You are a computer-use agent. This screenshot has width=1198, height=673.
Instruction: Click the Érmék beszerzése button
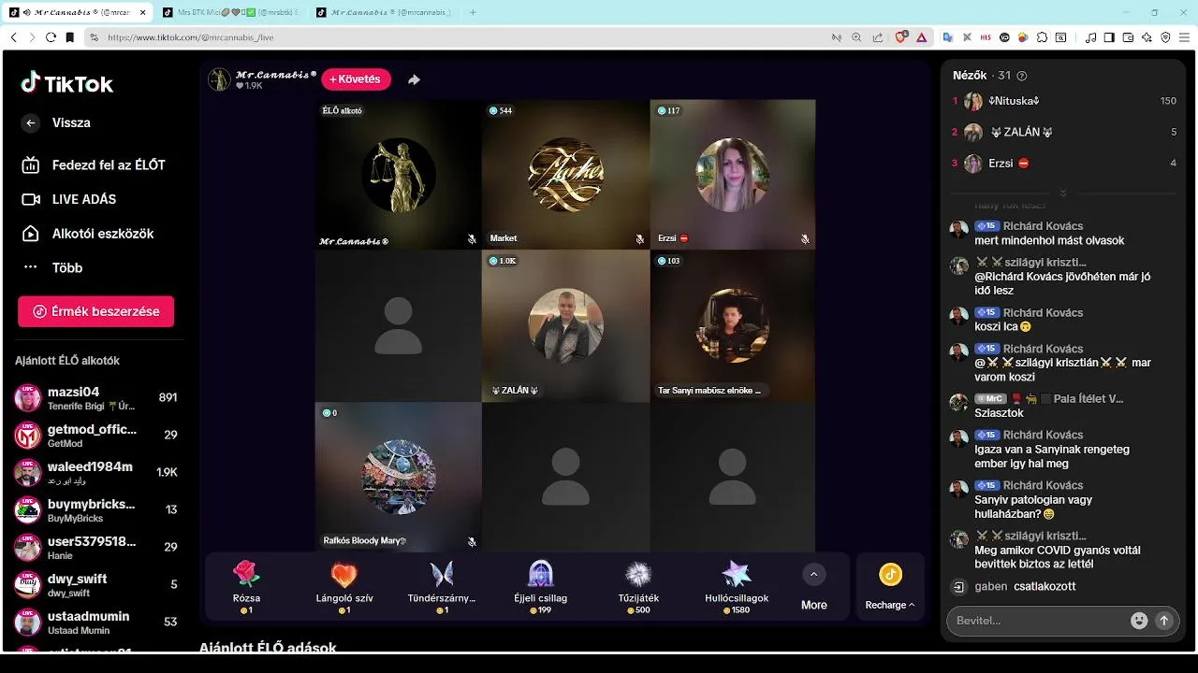[95, 311]
